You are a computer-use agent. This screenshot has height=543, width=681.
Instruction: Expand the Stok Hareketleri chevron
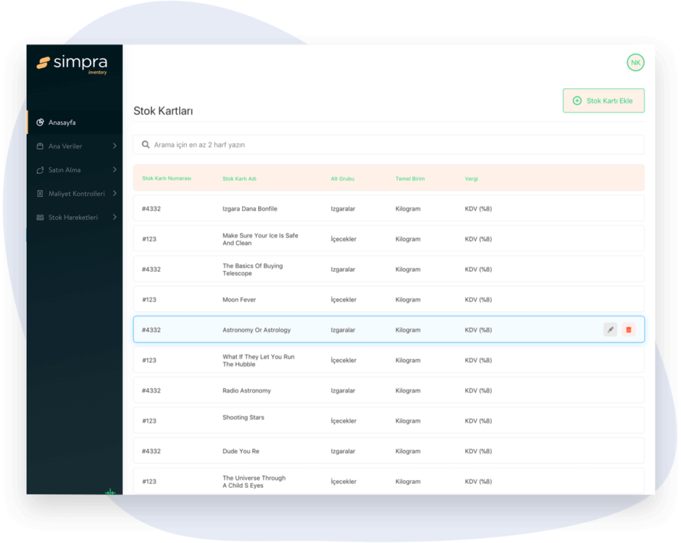[114, 217]
